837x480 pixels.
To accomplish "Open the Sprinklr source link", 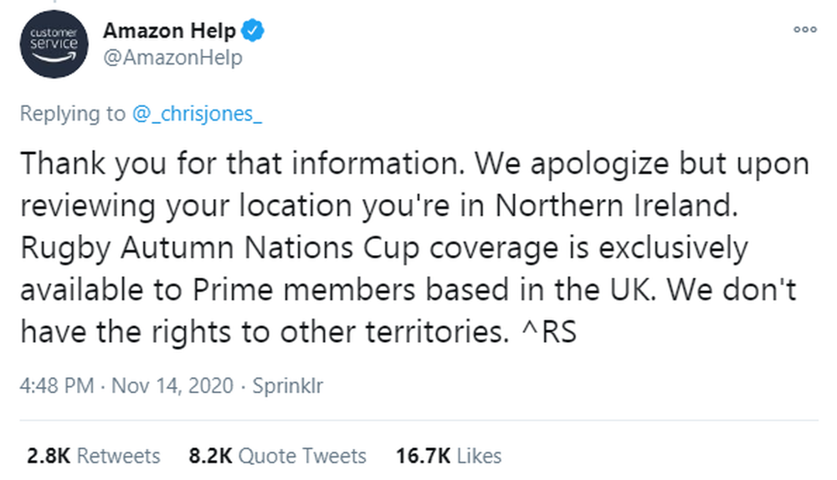I will 288,386.
